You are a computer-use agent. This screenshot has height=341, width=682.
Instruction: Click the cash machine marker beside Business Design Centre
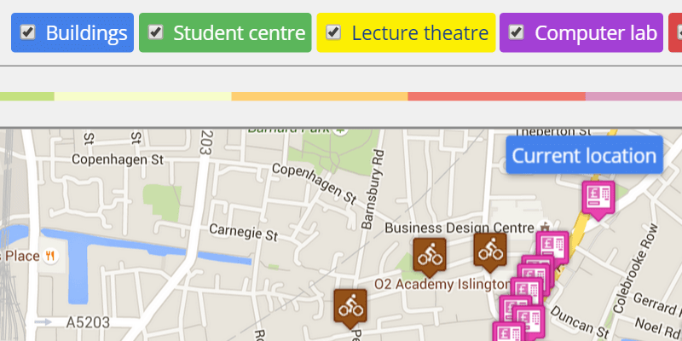pos(552,248)
